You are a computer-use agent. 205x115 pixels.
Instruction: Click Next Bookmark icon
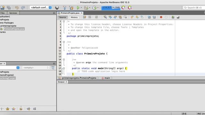pyautogui.click(x=137, y=17)
